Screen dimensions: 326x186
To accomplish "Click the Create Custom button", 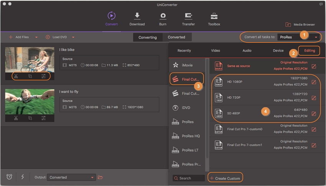I will (x=225, y=178).
